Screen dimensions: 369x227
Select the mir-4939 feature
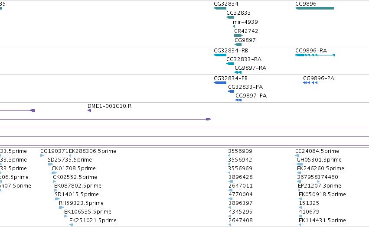(x=245, y=22)
